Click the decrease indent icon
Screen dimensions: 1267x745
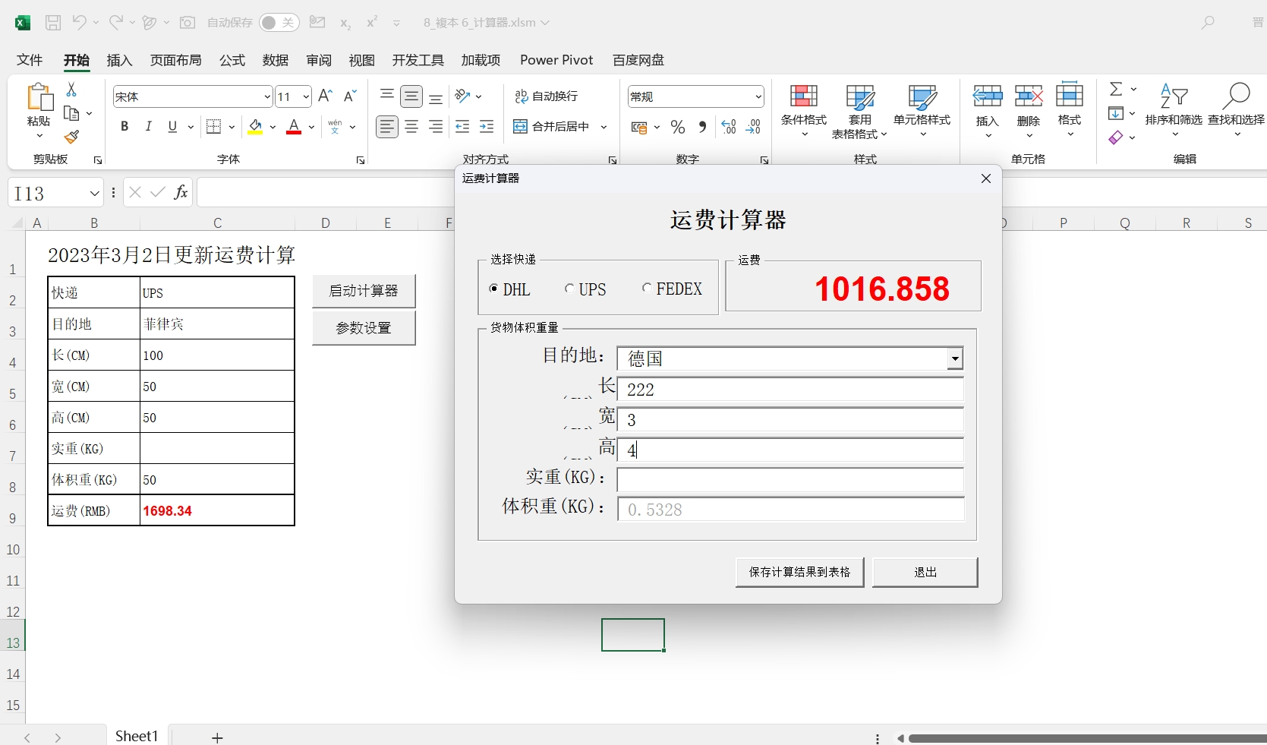(x=462, y=127)
